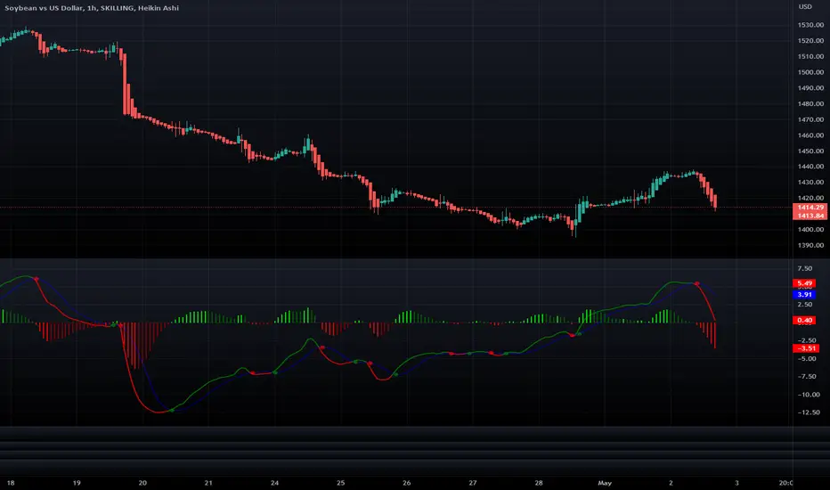
Task: Click the 1413.84 price tag
Action: (x=810, y=216)
